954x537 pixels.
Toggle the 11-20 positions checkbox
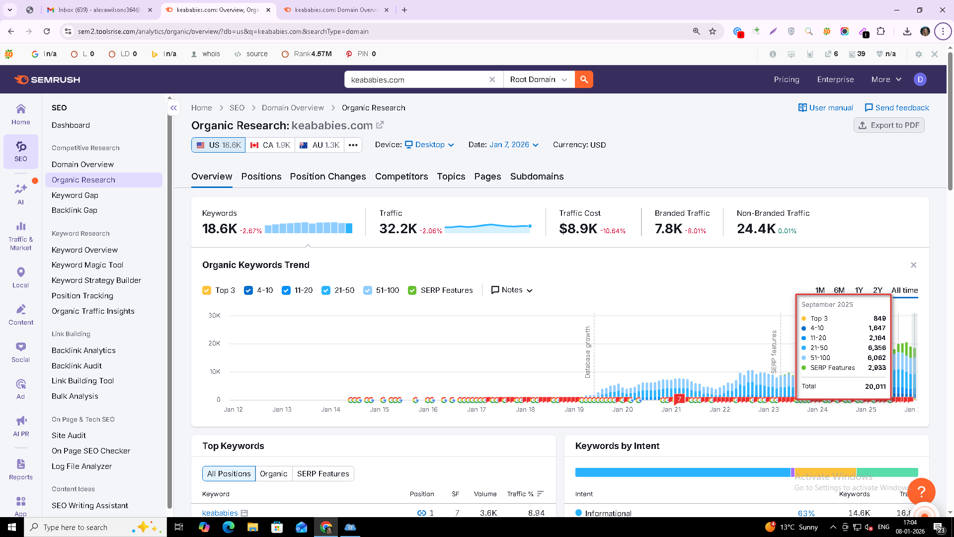tap(286, 290)
